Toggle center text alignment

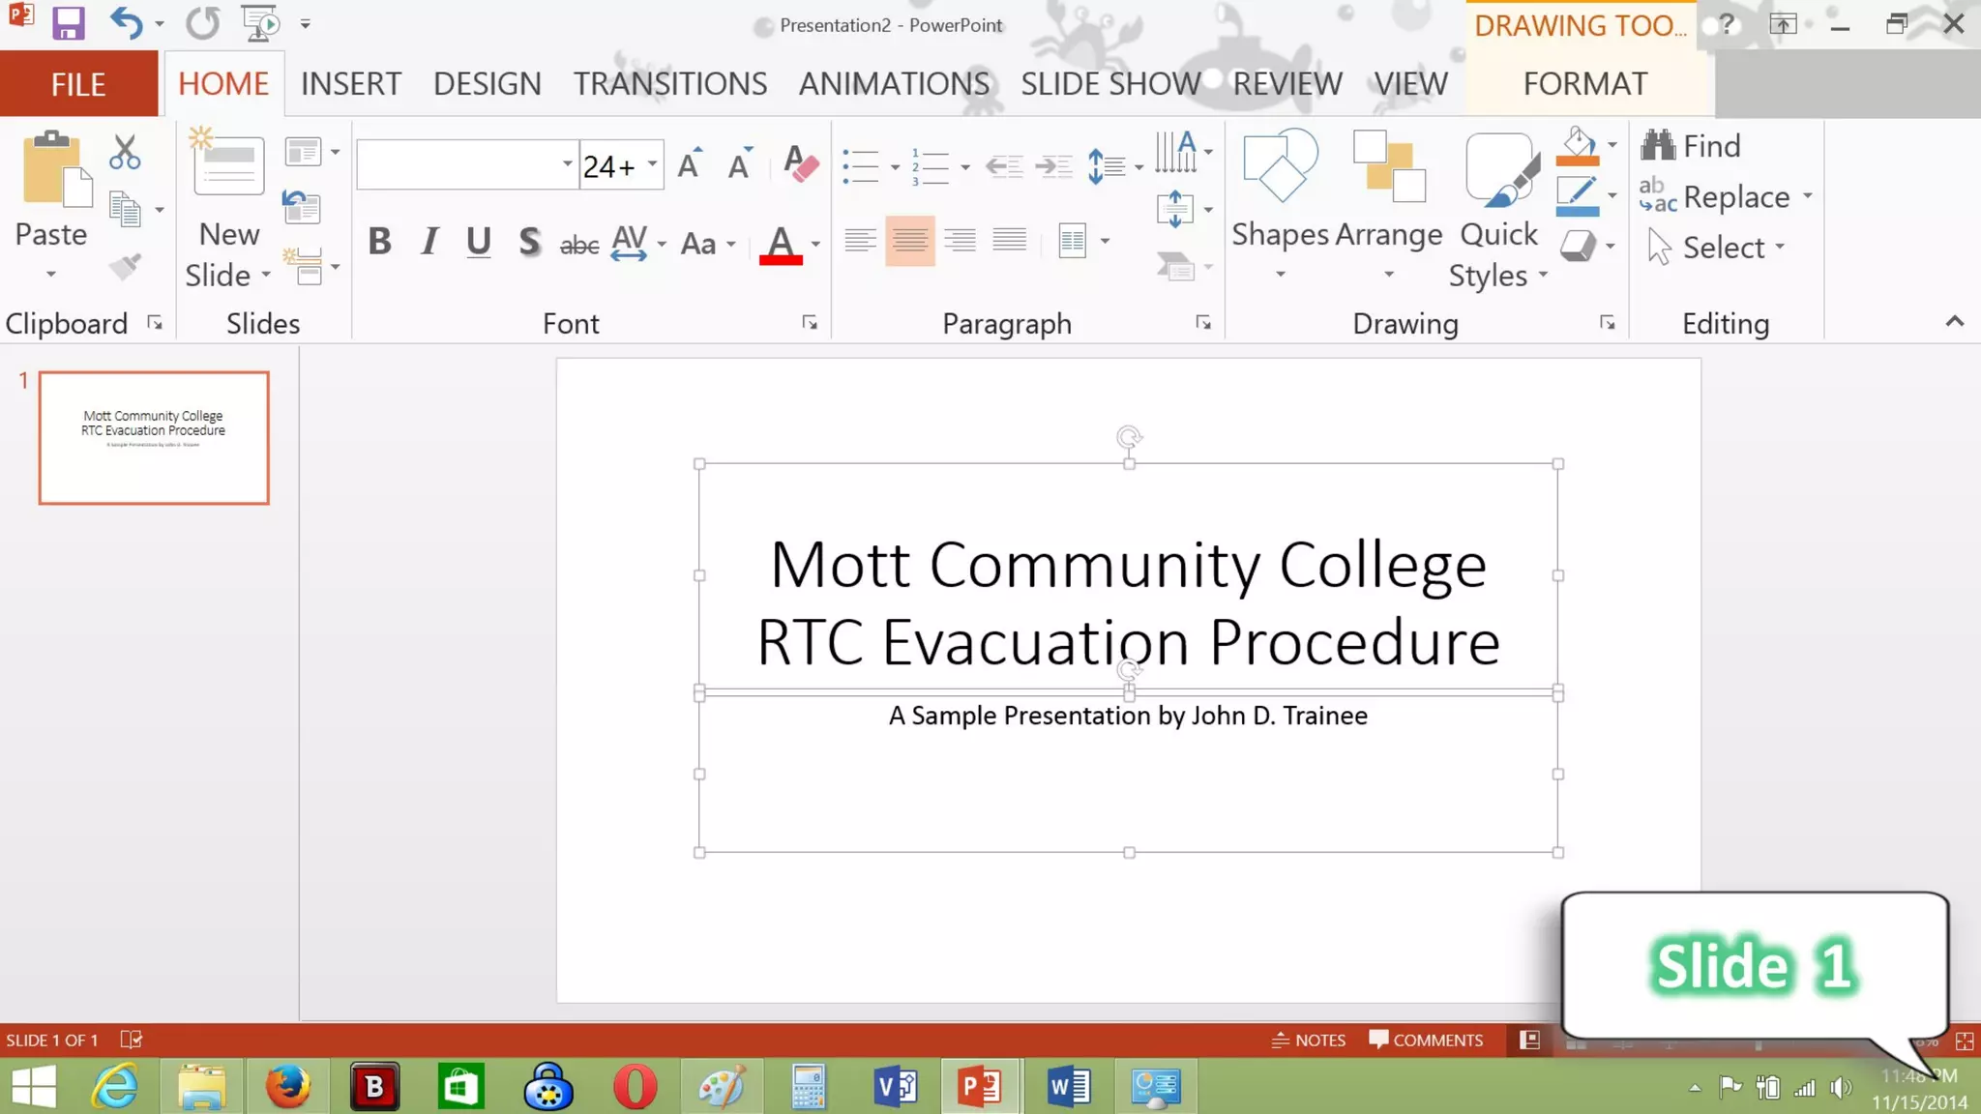[909, 241]
